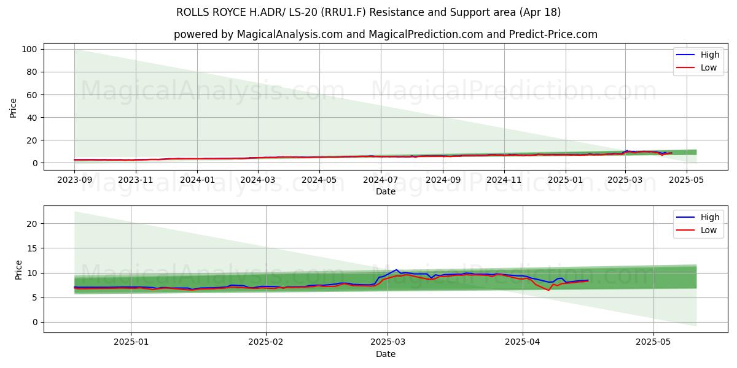Click the 'powered by MagicalAnalysis.com' subtitle
This screenshot has height=368, width=737.
pyautogui.click(x=386, y=34)
